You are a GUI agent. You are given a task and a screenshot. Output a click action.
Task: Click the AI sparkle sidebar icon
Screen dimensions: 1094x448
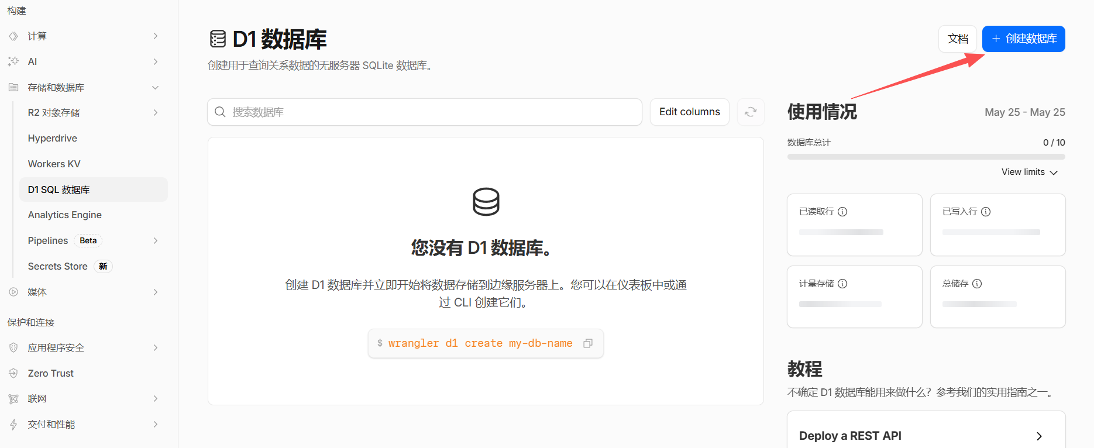pyautogui.click(x=13, y=61)
